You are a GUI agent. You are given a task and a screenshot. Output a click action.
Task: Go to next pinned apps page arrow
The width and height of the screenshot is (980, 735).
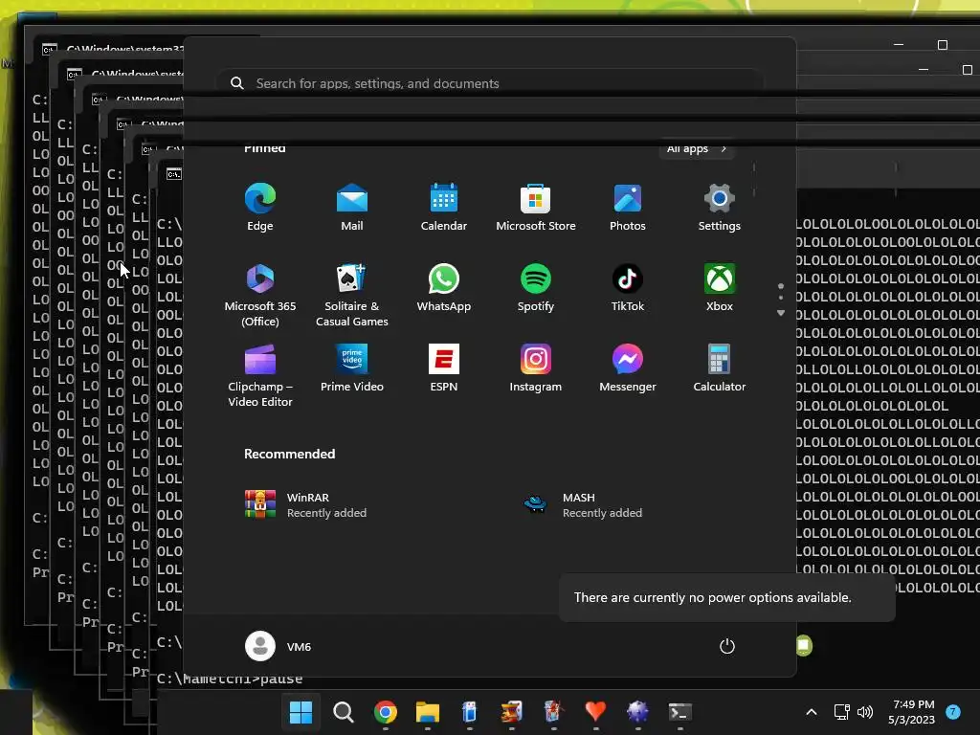781,313
